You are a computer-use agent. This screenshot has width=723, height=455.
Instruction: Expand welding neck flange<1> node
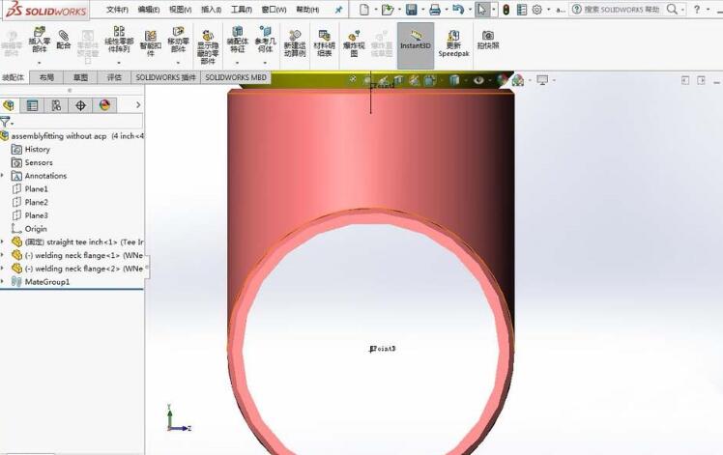click(3, 255)
